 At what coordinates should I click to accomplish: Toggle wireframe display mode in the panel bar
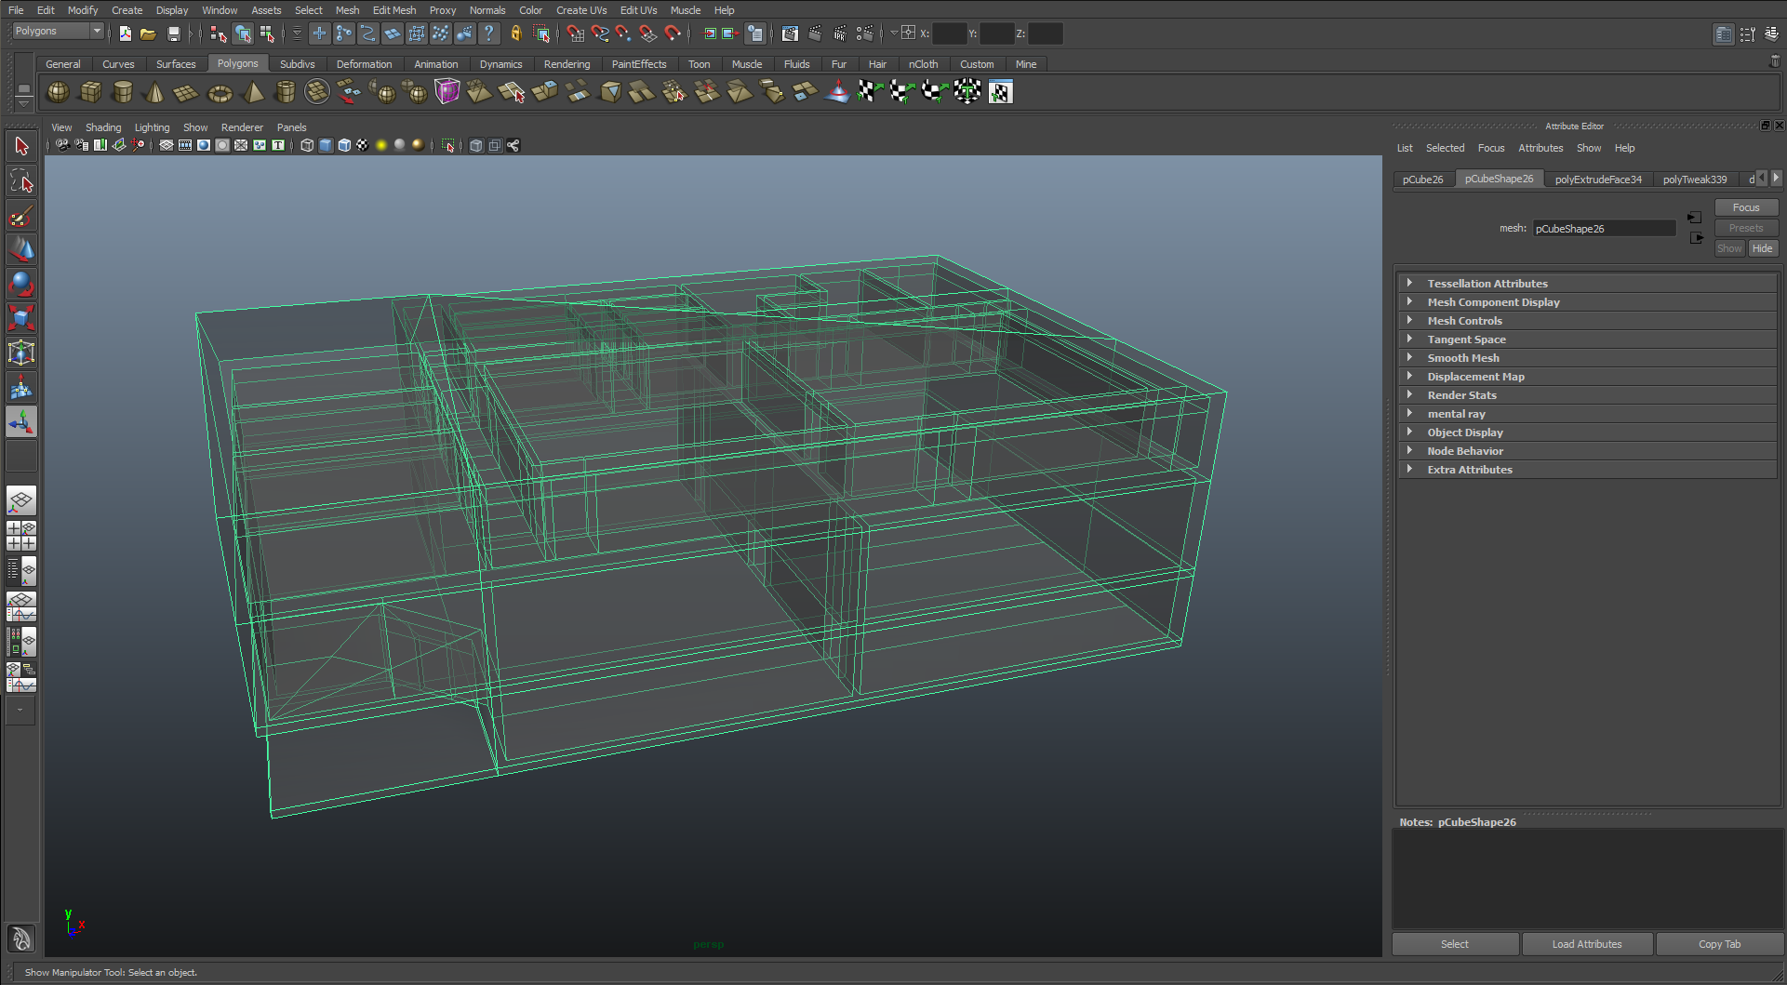[307, 145]
